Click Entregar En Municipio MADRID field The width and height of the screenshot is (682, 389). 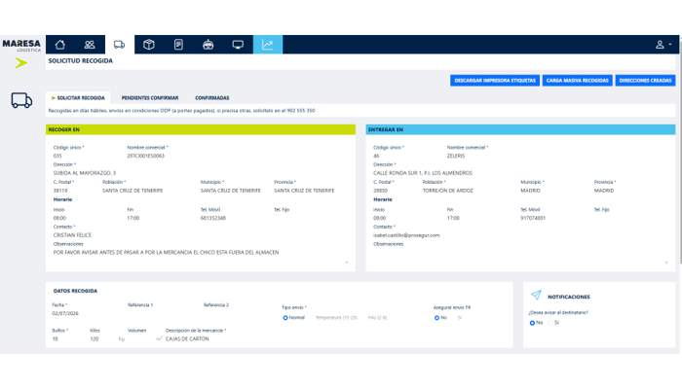coord(554,191)
